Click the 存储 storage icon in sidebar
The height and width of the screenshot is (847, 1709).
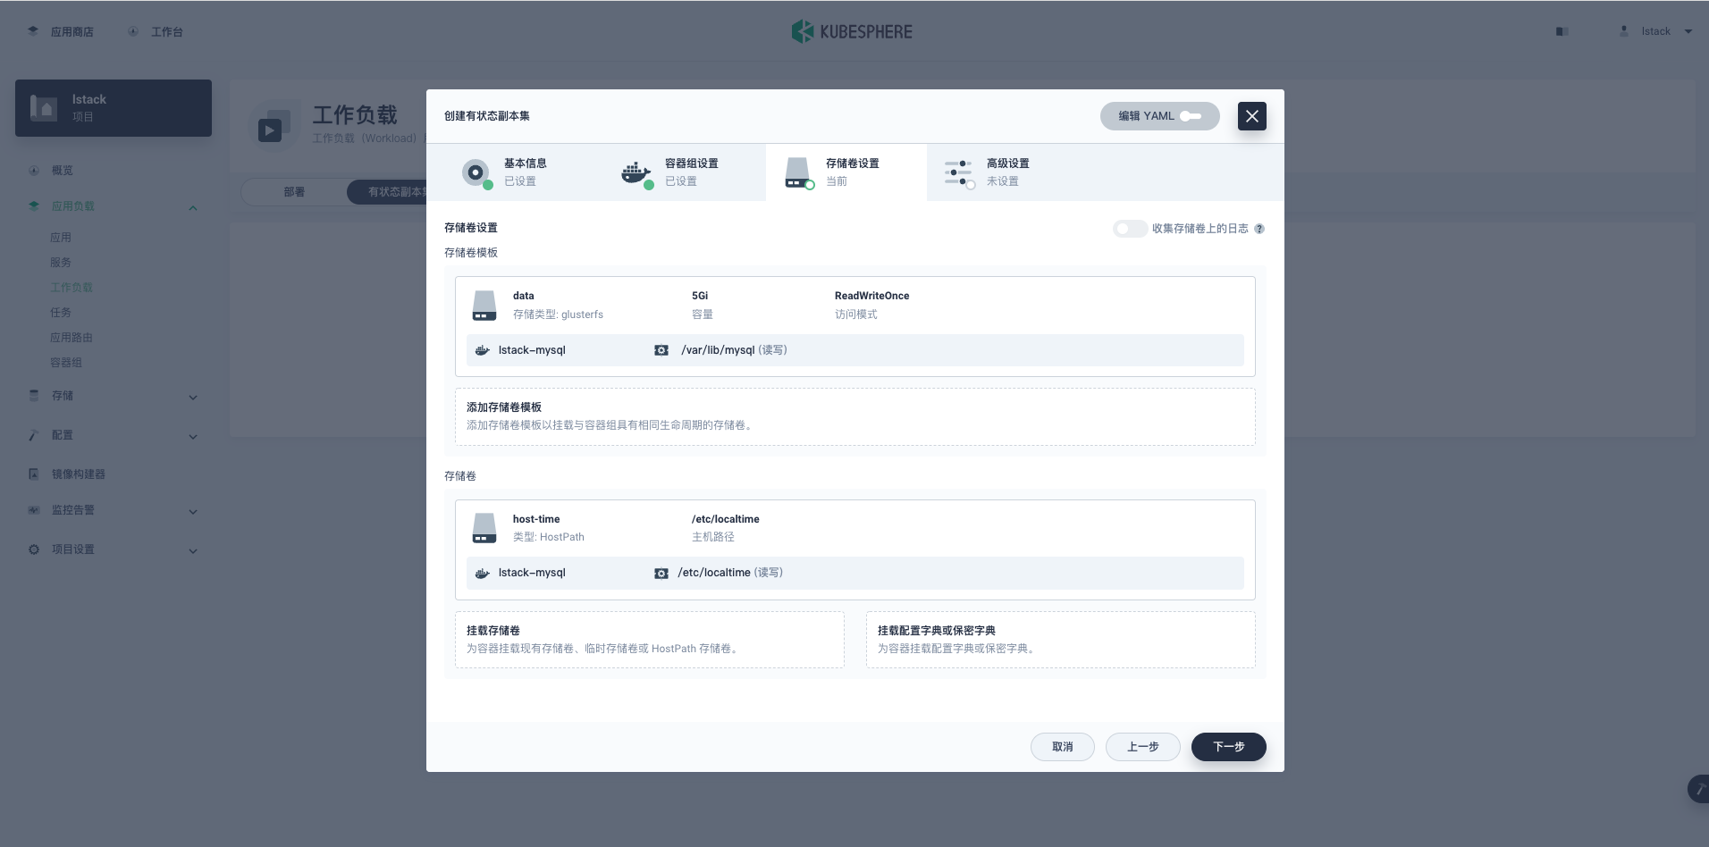coord(33,395)
